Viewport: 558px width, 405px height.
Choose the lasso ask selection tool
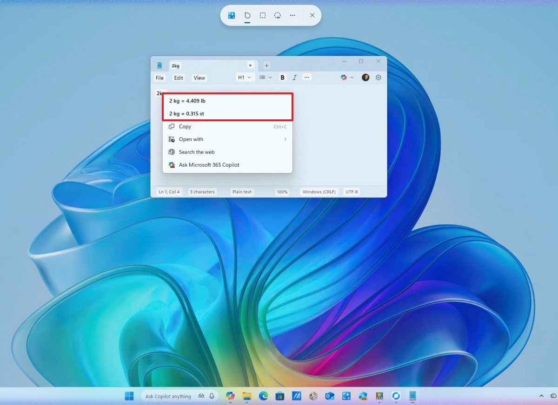click(278, 15)
